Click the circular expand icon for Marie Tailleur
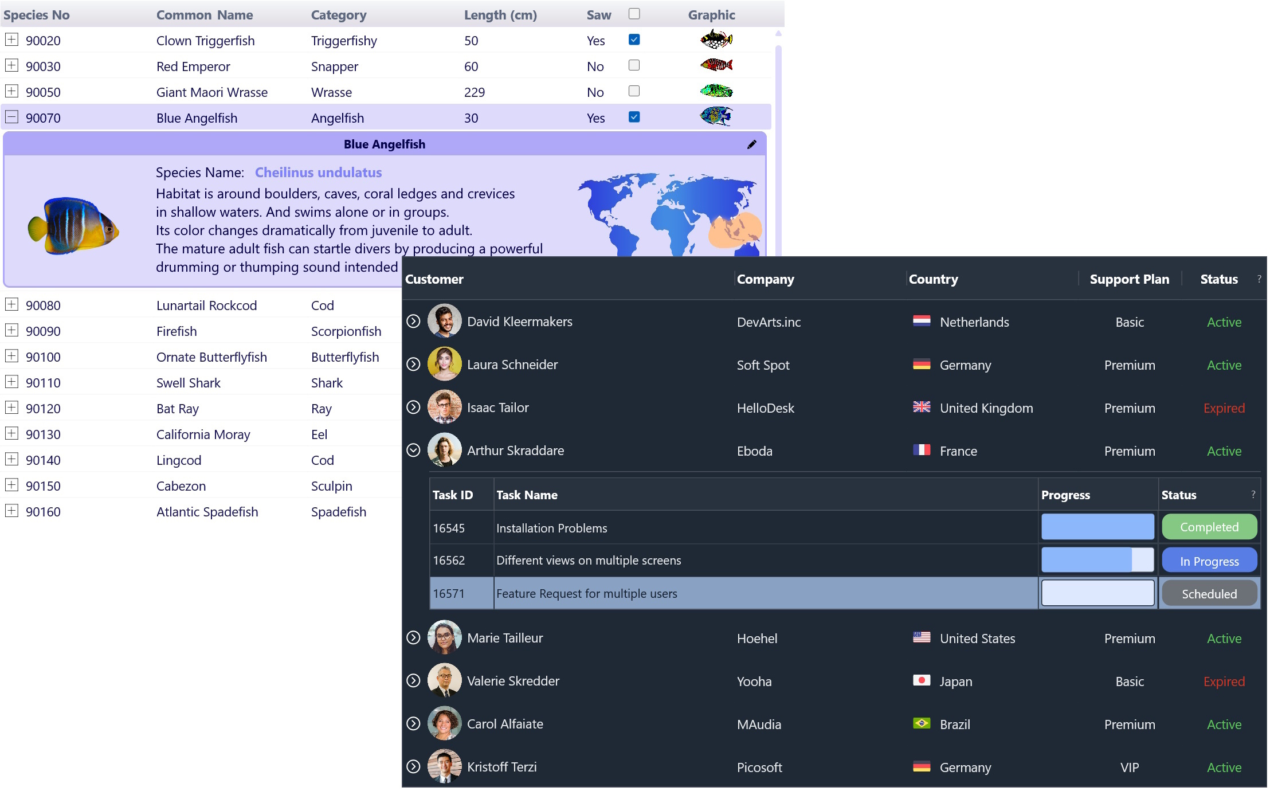The width and height of the screenshot is (1278, 799). (x=416, y=637)
